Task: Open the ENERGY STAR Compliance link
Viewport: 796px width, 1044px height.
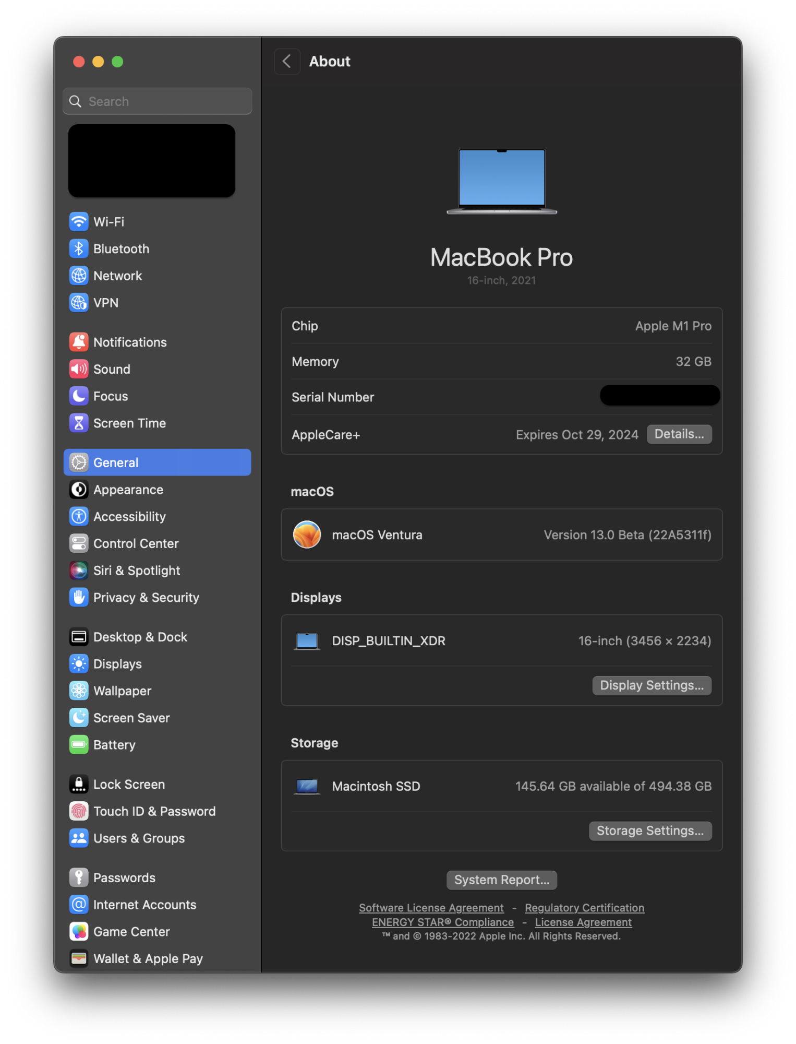Action: pyautogui.click(x=443, y=922)
